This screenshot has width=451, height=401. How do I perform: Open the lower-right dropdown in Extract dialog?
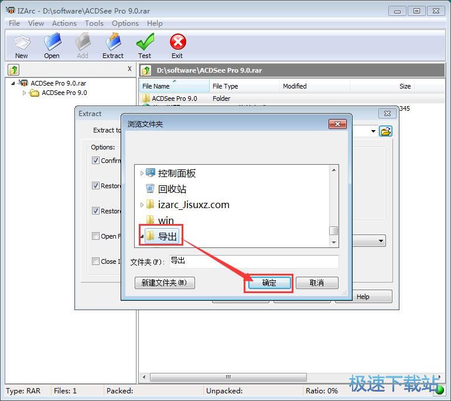tap(381, 240)
